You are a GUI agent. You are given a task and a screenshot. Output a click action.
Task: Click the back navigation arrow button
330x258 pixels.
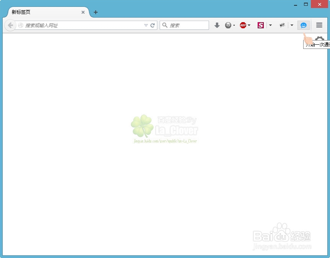click(x=10, y=26)
